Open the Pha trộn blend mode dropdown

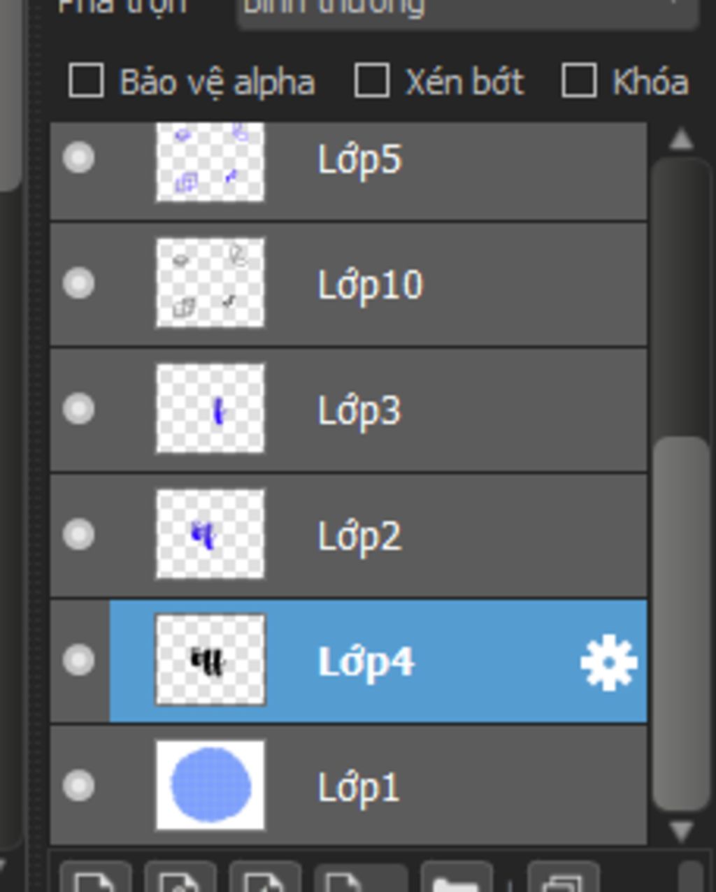coord(468,10)
